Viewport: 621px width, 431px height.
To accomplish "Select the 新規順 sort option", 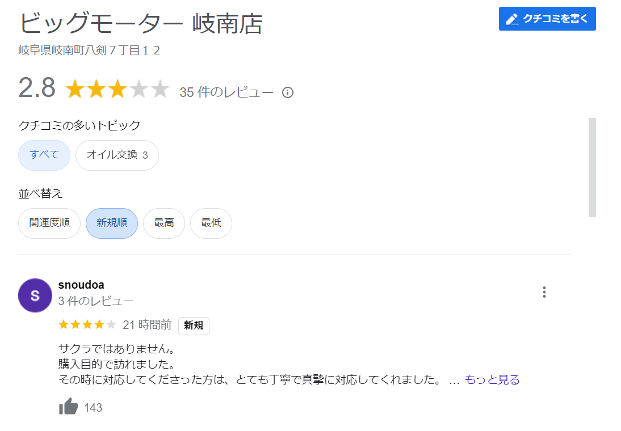I will click(x=112, y=223).
